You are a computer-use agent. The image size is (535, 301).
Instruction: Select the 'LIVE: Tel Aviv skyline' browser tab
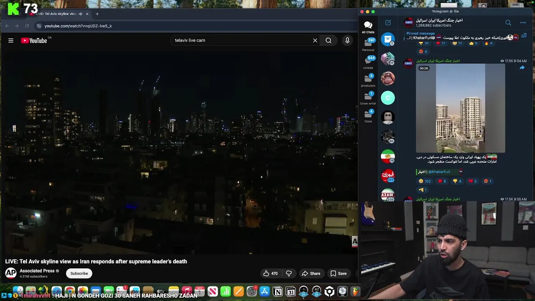point(59,14)
